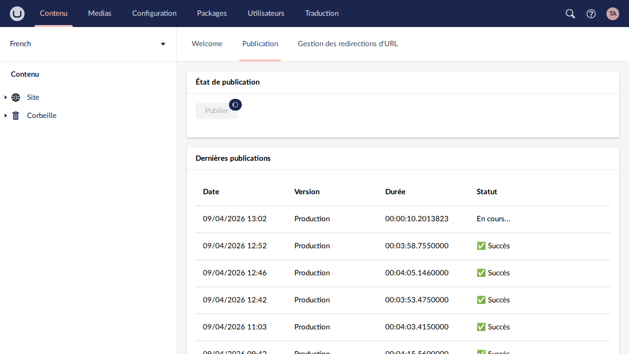Open the Configuration section
The image size is (629, 354).
coord(154,13)
